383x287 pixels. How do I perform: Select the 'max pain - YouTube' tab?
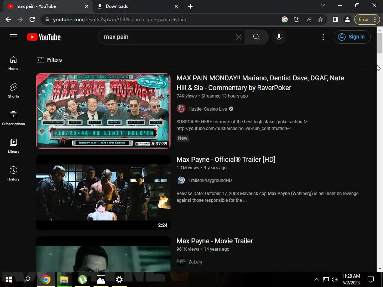tap(46, 6)
